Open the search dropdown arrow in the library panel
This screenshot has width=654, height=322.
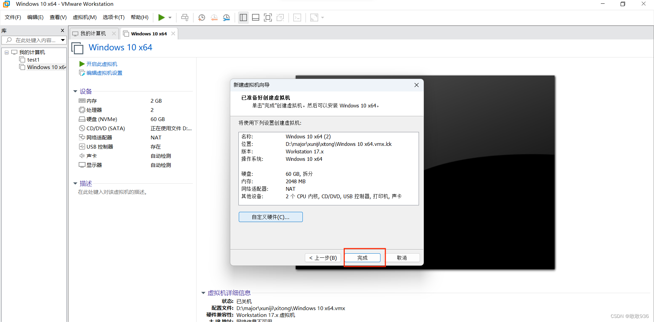click(63, 40)
